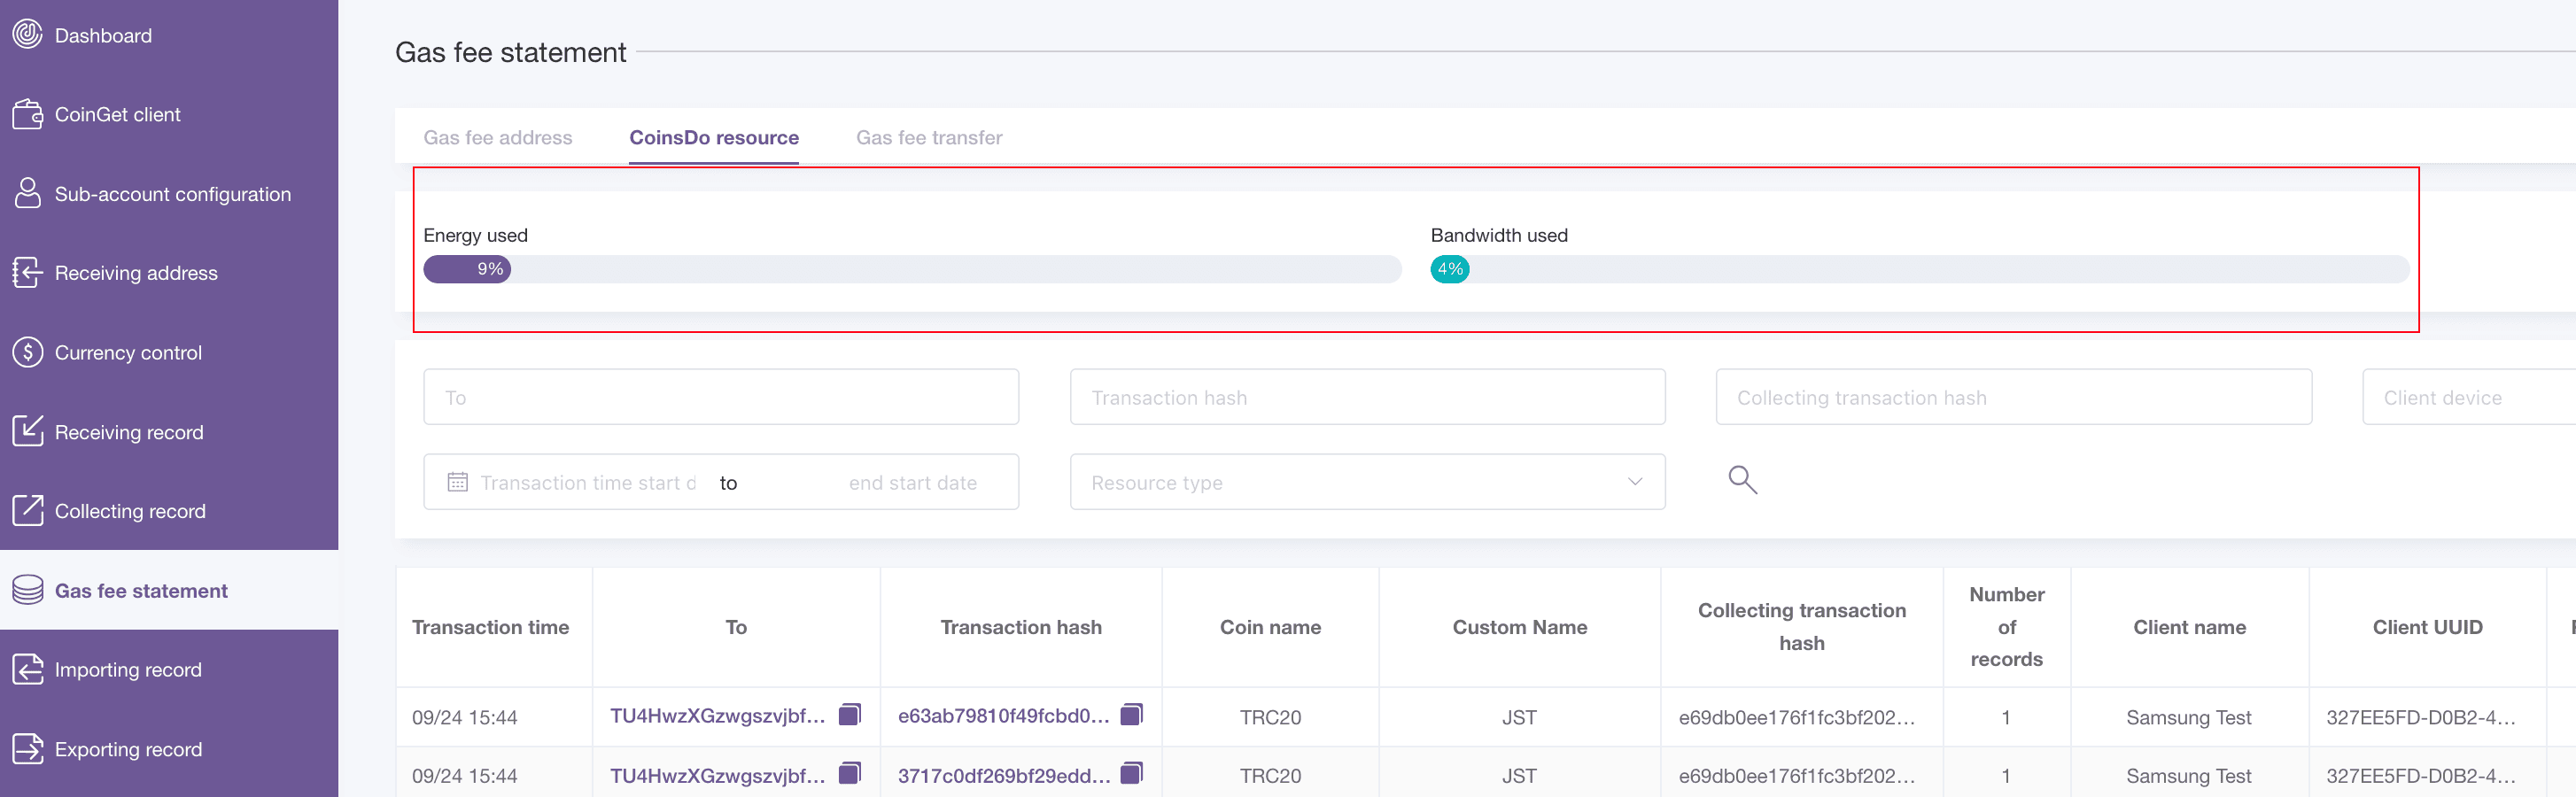Copy the e63ab79810f49fcbd0 transaction hash
The width and height of the screenshot is (2576, 797).
pyautogui.click(x=1131, y=714)
